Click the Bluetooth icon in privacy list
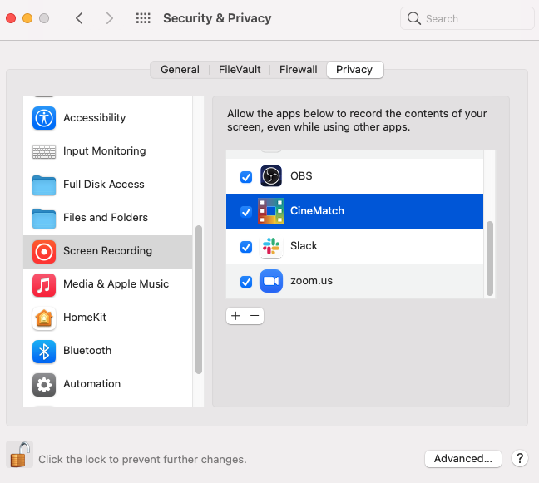This screenshot has height=483, width=539. tap(43, 352)
